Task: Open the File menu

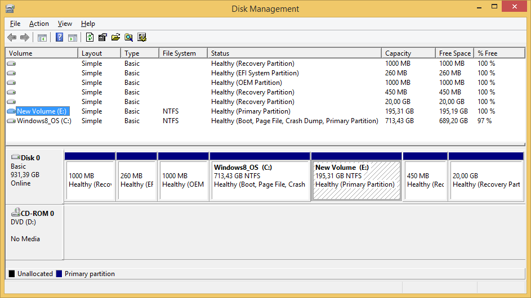Action: click(15, 24)
